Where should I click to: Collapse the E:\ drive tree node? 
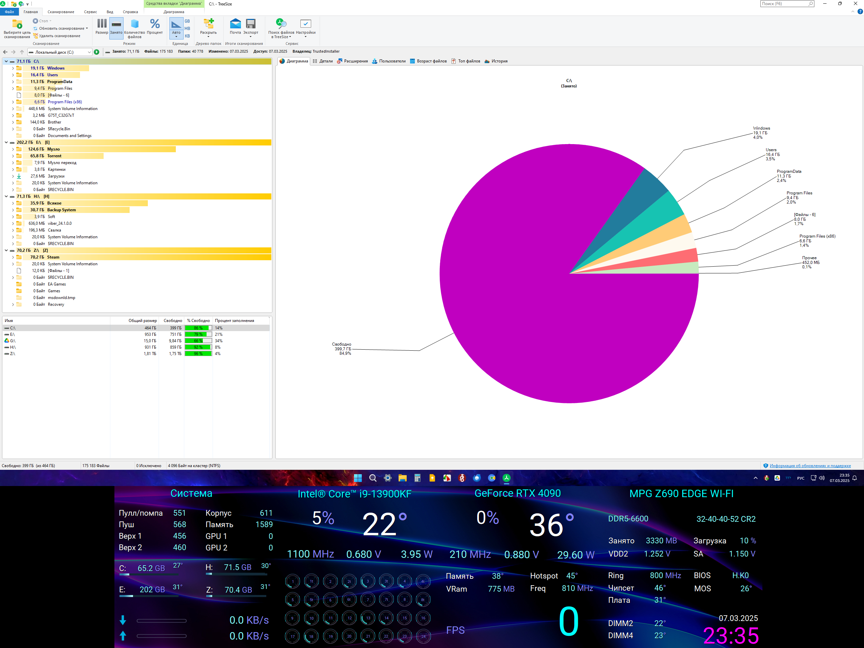[x=6, y=142]
